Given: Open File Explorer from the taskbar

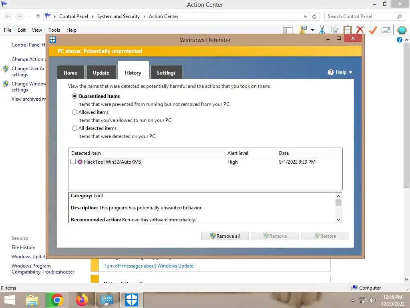Looking at the screenshot, I should tap(32, 300).
